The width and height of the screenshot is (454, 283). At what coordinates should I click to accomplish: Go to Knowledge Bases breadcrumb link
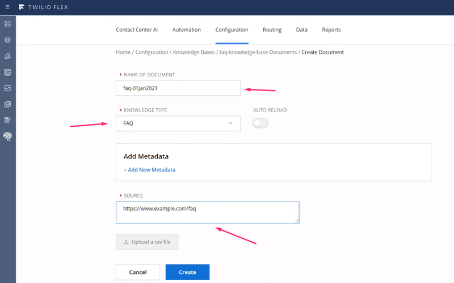coord(194,52)
